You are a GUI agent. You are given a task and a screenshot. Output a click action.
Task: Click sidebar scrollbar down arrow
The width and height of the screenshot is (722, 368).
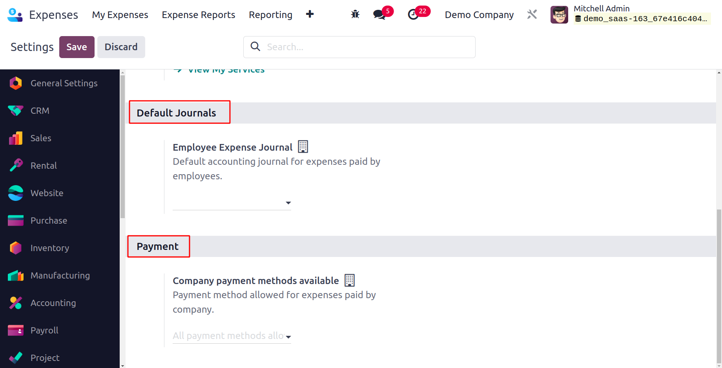(x=122, y=366)
